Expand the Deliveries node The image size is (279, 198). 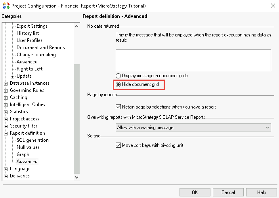6,176
